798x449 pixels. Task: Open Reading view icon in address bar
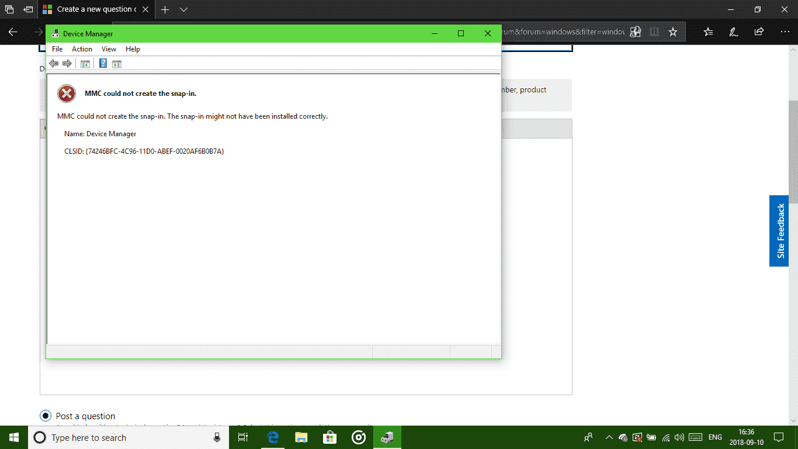point(654,32)
